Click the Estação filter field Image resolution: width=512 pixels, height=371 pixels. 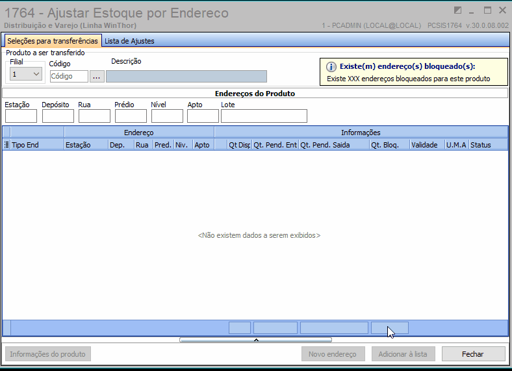[21, 116]
